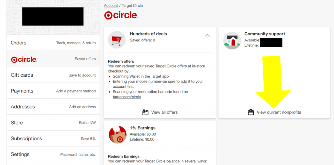Click the Community support house icon
334x165 pixels.
pos(232,41)
